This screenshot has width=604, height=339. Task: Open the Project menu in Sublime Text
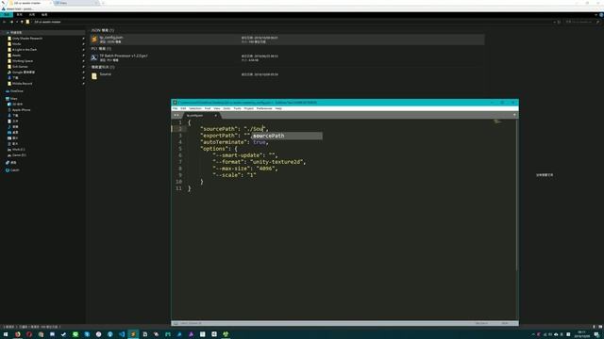pos(249,109)
